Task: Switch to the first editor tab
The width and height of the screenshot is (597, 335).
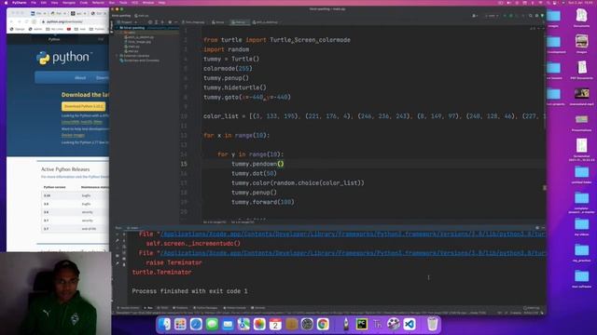Action: [193, 22]
